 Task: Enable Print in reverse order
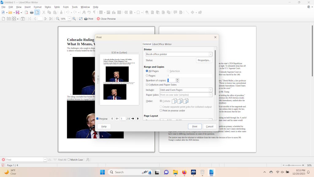(161, 111)
